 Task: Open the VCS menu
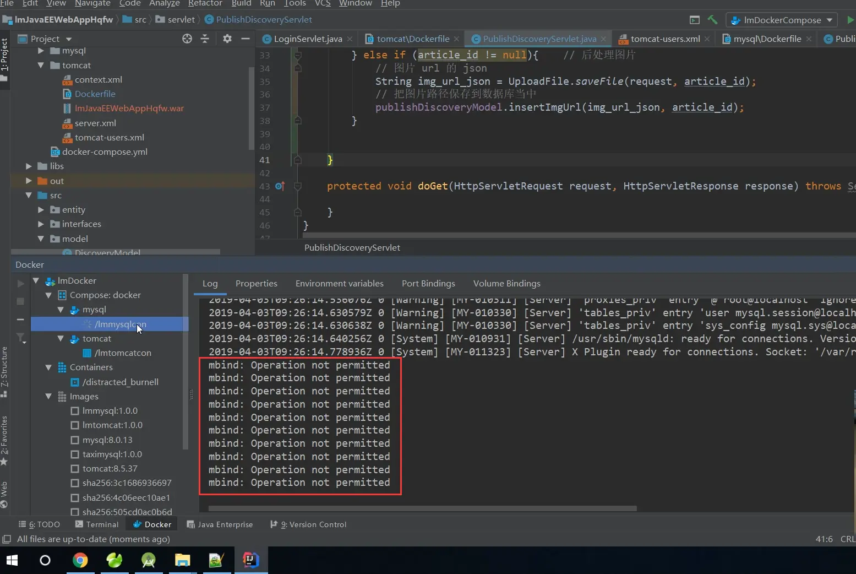point(323,3)
